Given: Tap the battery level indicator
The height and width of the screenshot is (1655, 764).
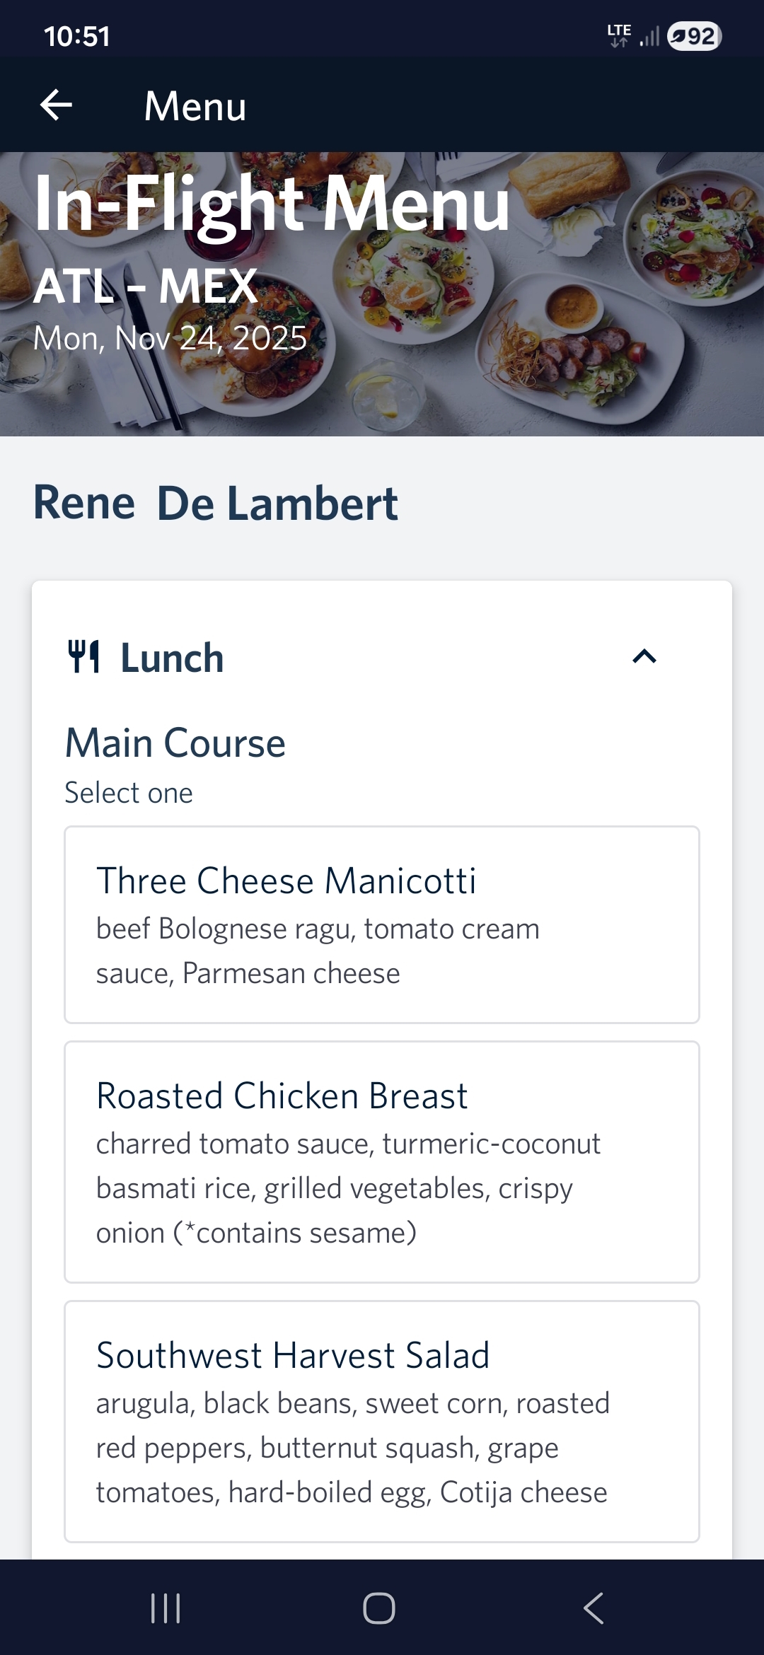Looking at the screenshot, I should (x=693, y=36).
